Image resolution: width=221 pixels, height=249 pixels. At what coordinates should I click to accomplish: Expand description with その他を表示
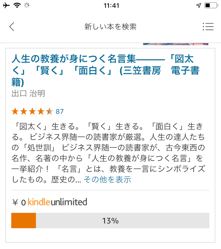pyautogui.click(x=107, y=180)
